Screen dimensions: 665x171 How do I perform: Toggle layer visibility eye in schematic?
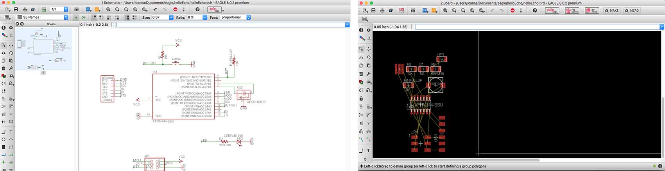point(11,28)
